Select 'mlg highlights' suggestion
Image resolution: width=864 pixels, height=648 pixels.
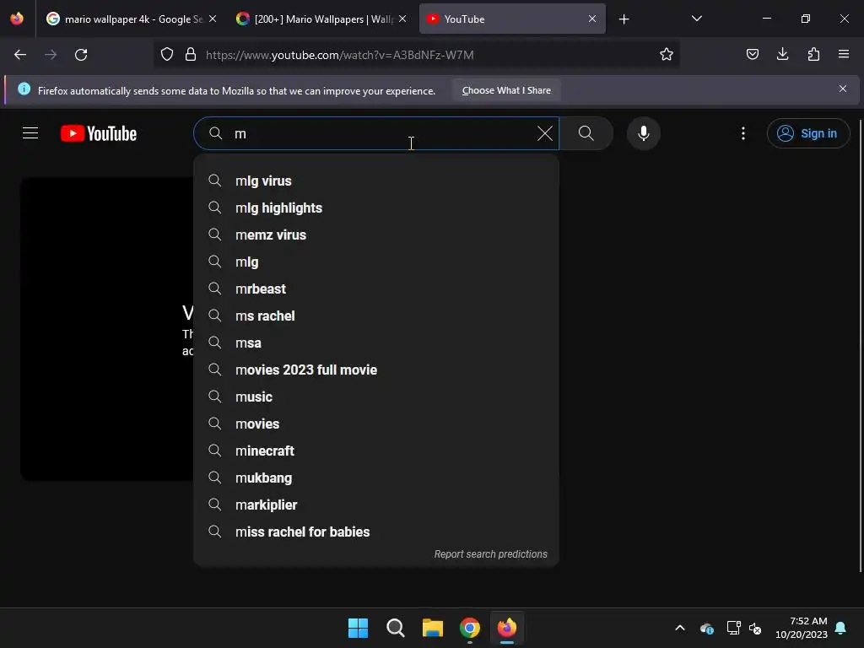point(376,208)
